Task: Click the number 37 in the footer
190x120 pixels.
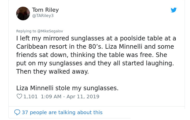Action: tap(25, 112)
